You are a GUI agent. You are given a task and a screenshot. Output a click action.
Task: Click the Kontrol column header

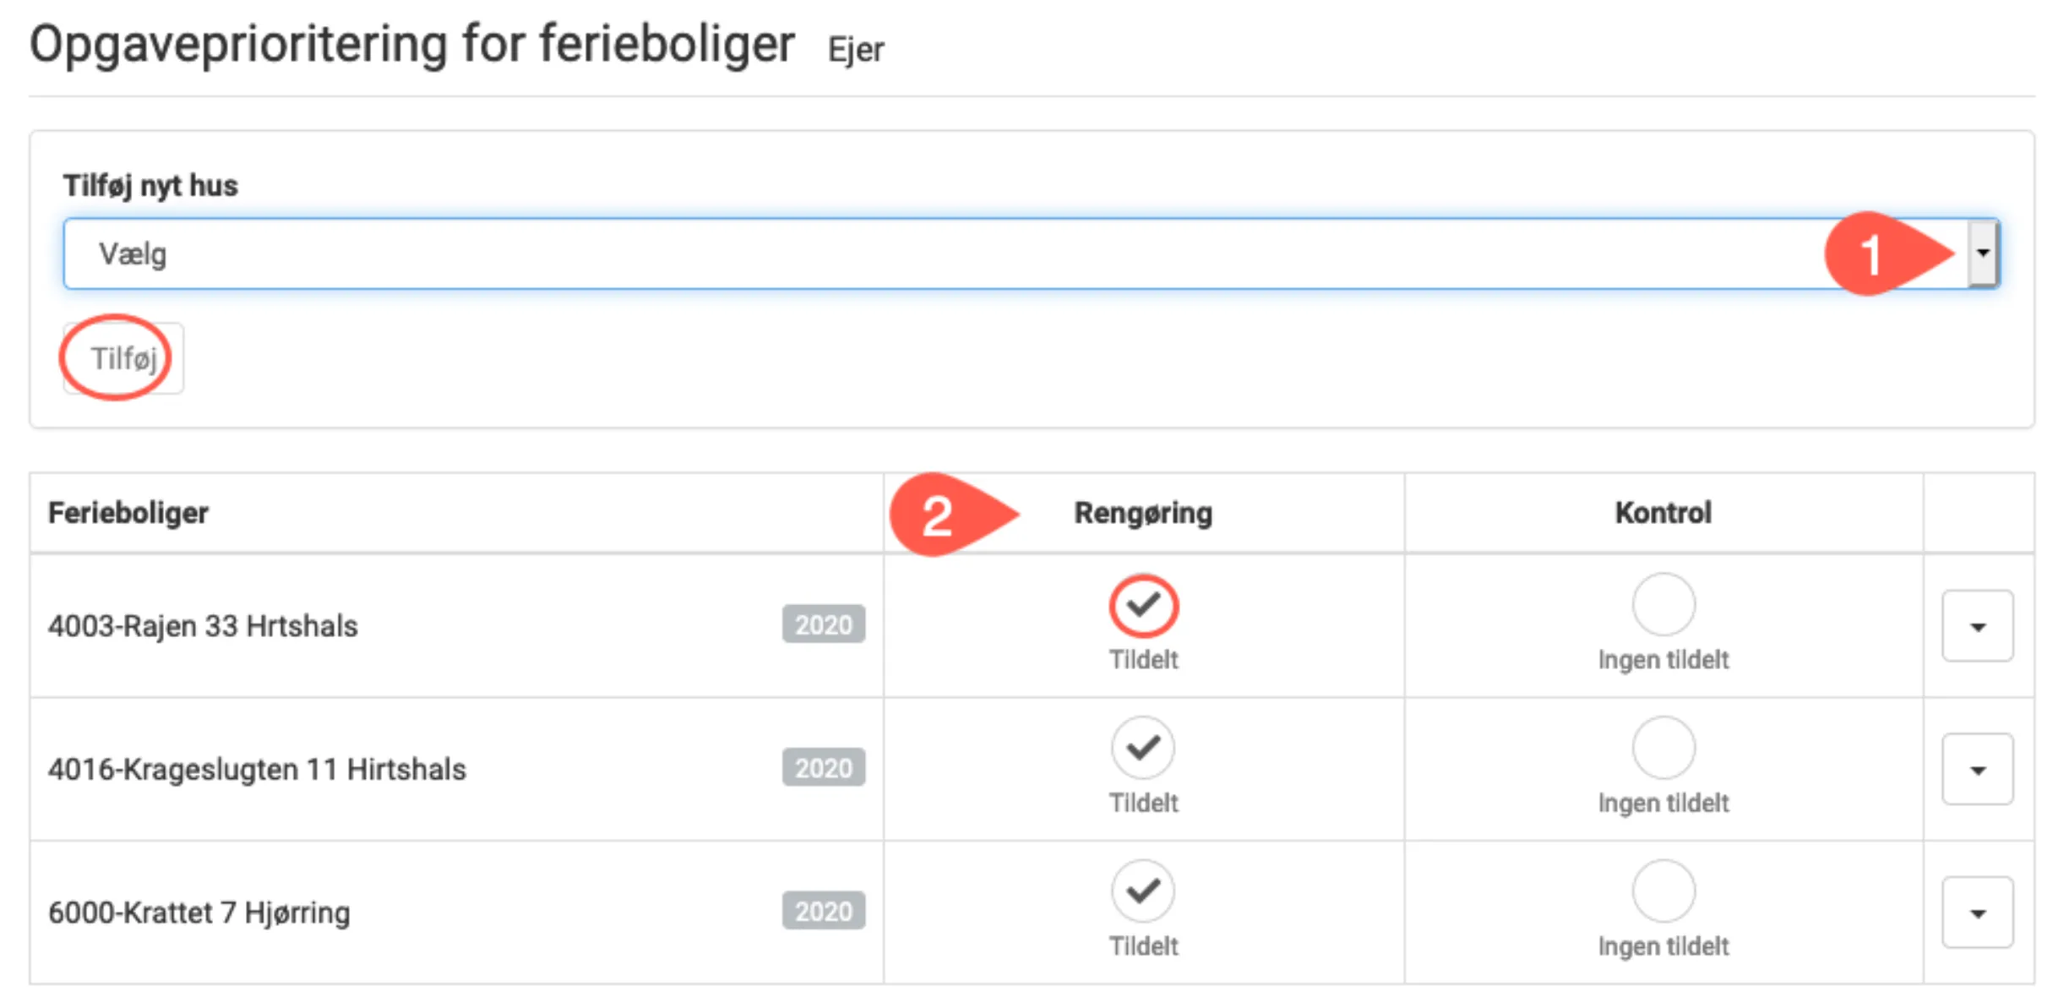tap(1663, 513)
